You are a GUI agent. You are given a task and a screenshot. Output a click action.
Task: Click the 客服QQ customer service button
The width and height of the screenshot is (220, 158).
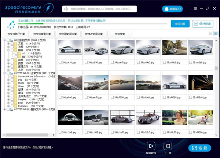[172, 9]
